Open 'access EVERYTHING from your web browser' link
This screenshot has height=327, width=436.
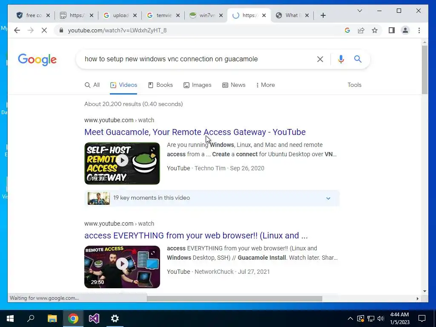[196, 235]
